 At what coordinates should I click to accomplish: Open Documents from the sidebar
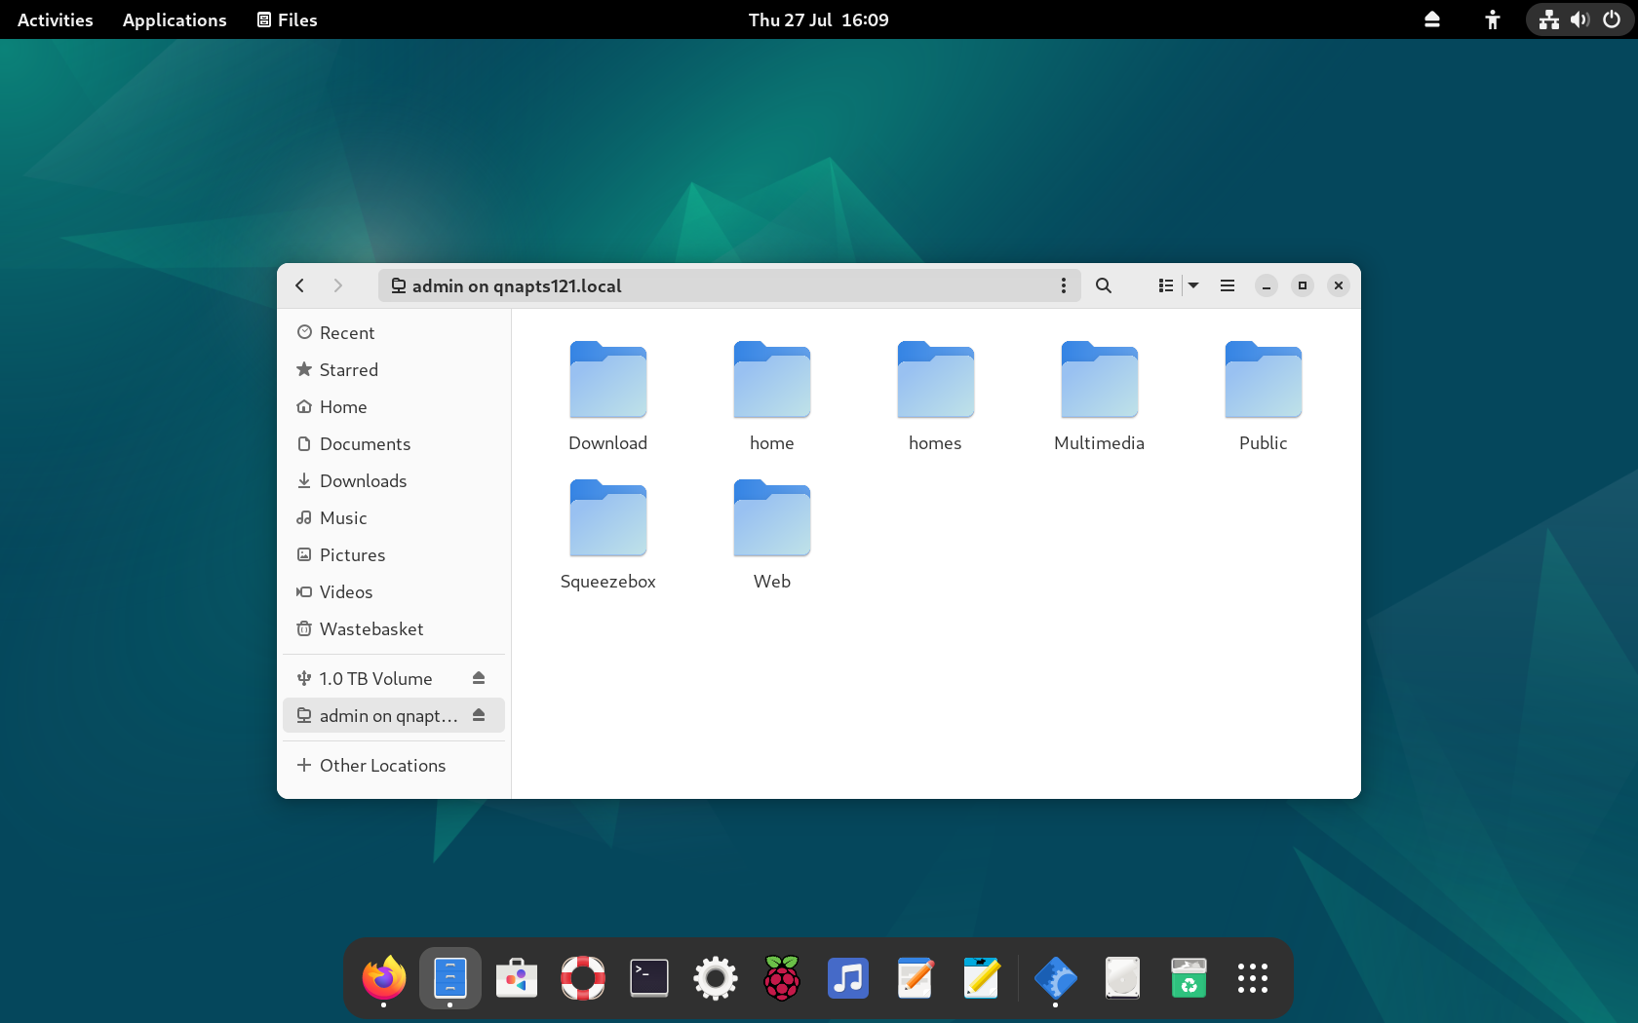(394, 444)
